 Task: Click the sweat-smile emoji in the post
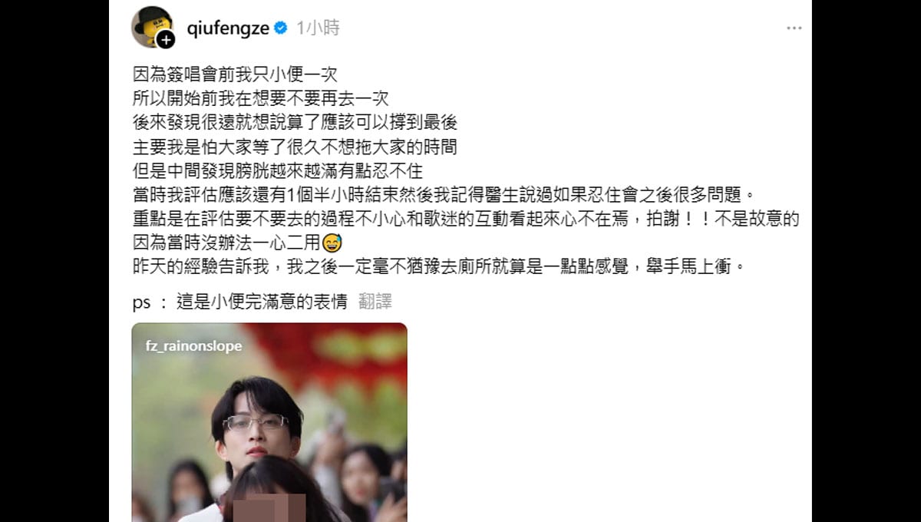pos(332,244)
